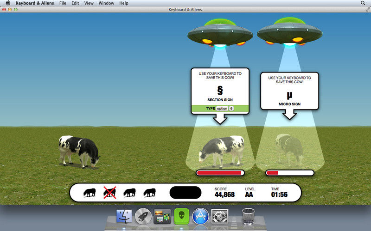Open Mission Control icon in Dock
Image resolution: width=371 pixels, height=231 pixels.
coord(162,216)
